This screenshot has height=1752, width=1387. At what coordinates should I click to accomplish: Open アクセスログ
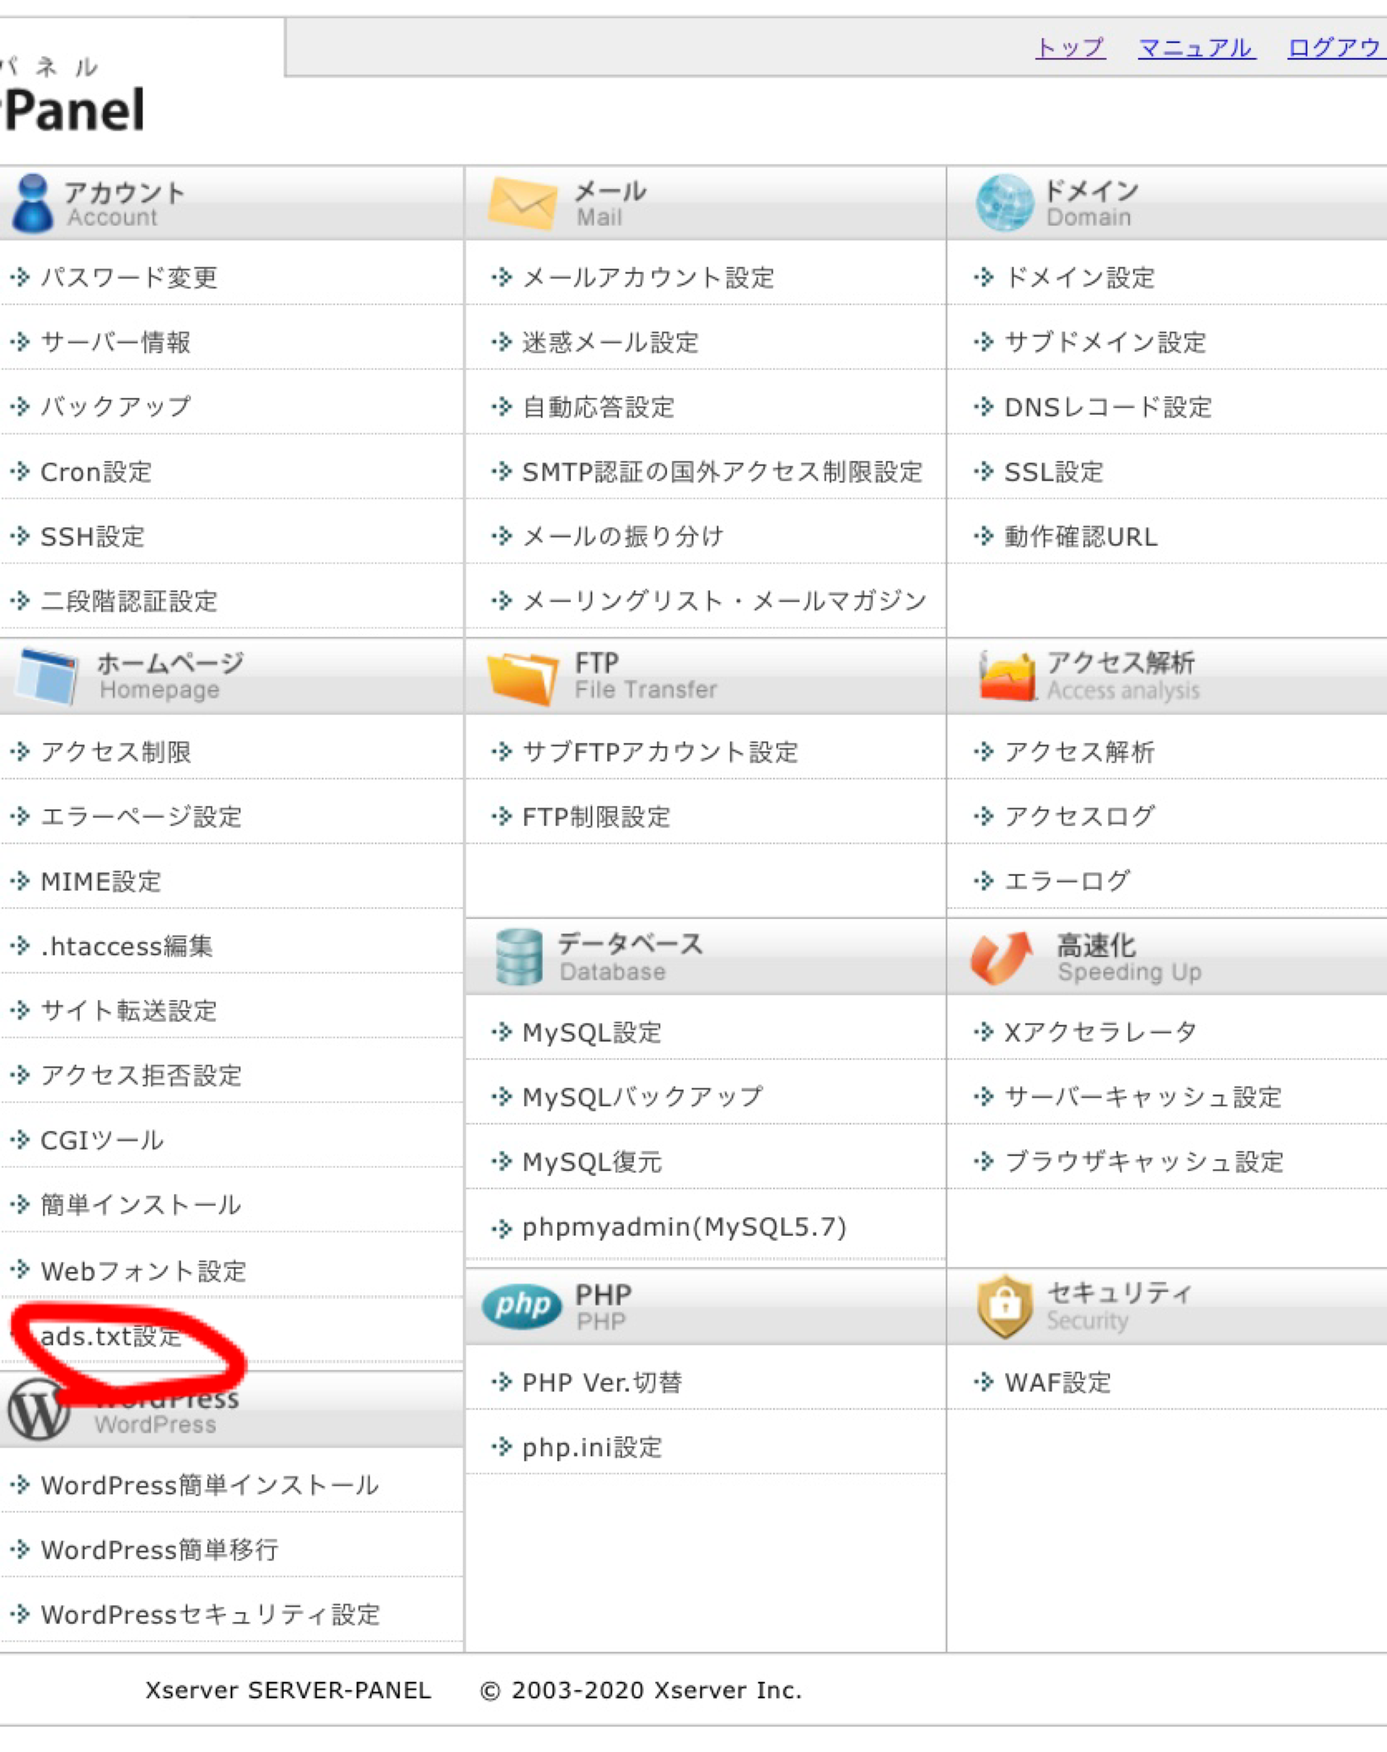pyautogui.click(x=1079, y=816)
